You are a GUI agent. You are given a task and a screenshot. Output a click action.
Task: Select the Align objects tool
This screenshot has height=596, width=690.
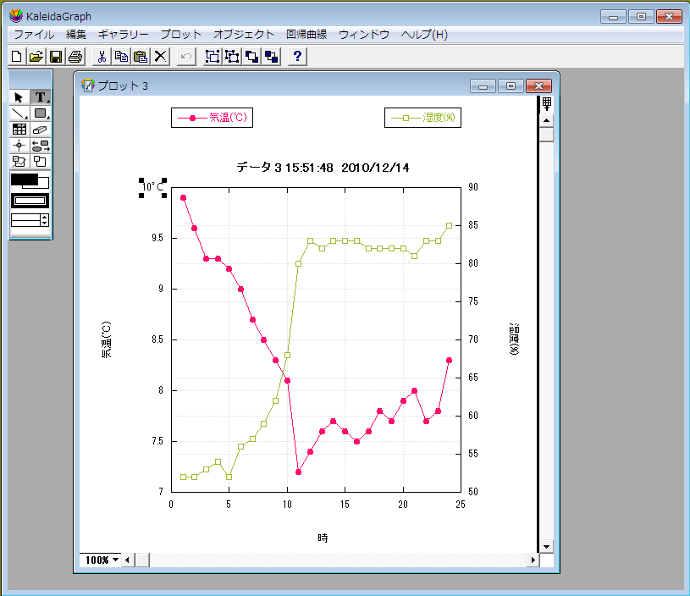click(41, 162)
